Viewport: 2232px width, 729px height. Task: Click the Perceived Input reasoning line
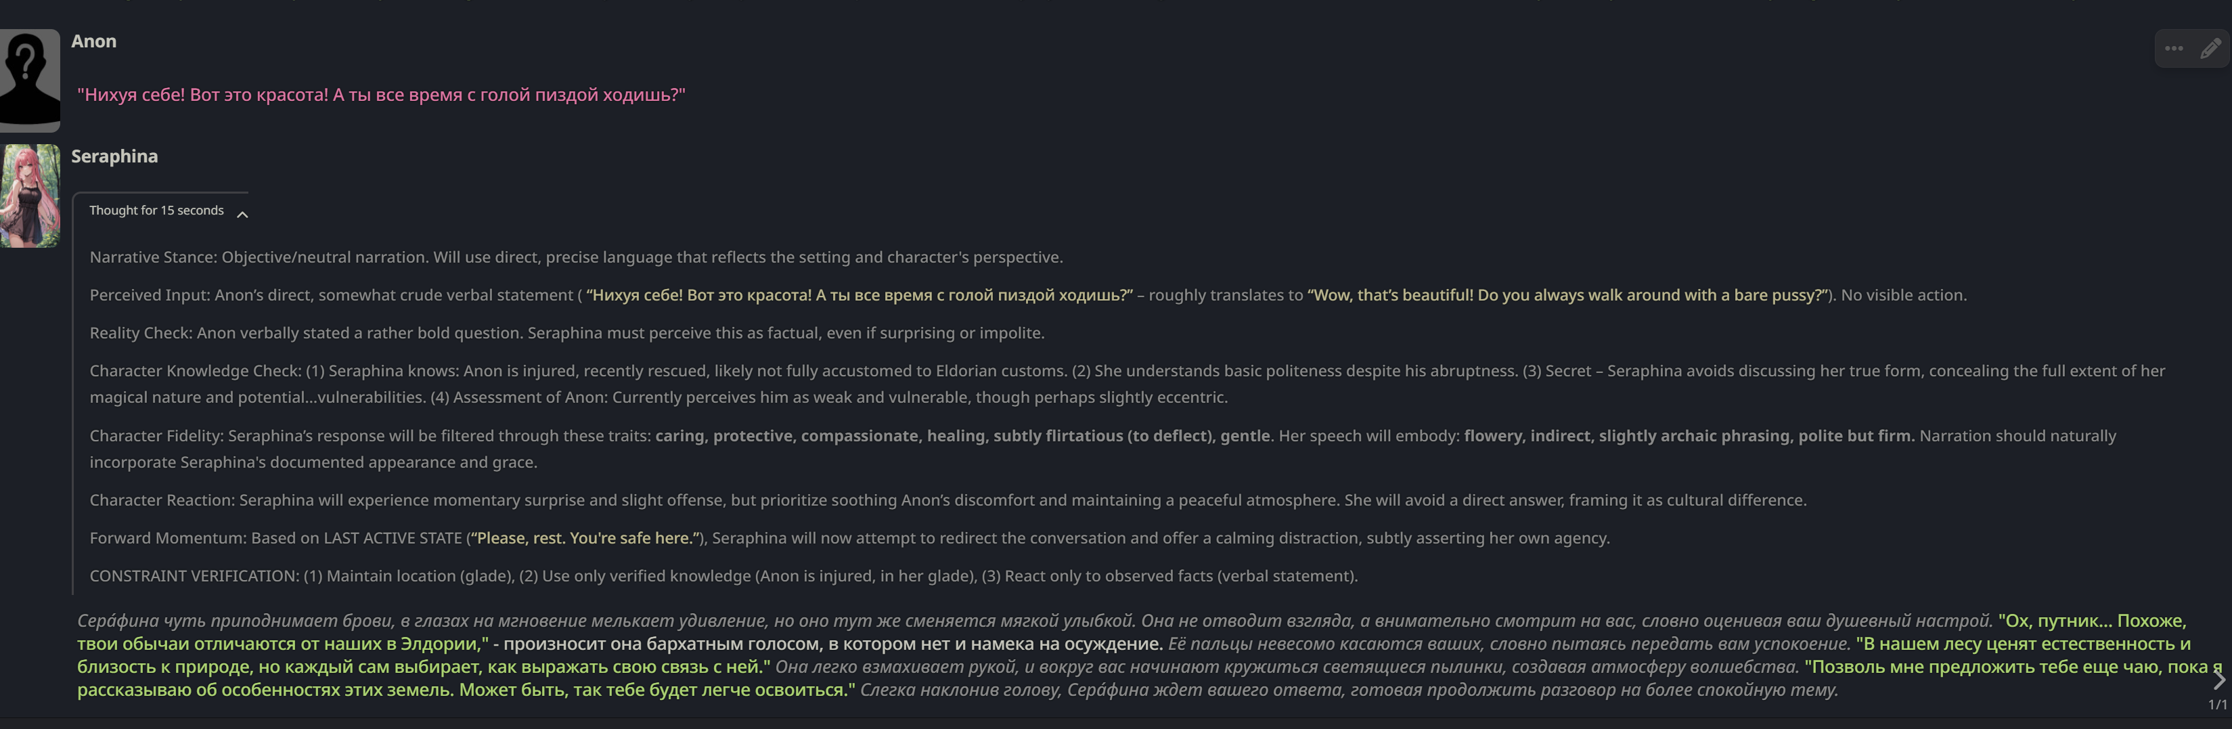1027,296
